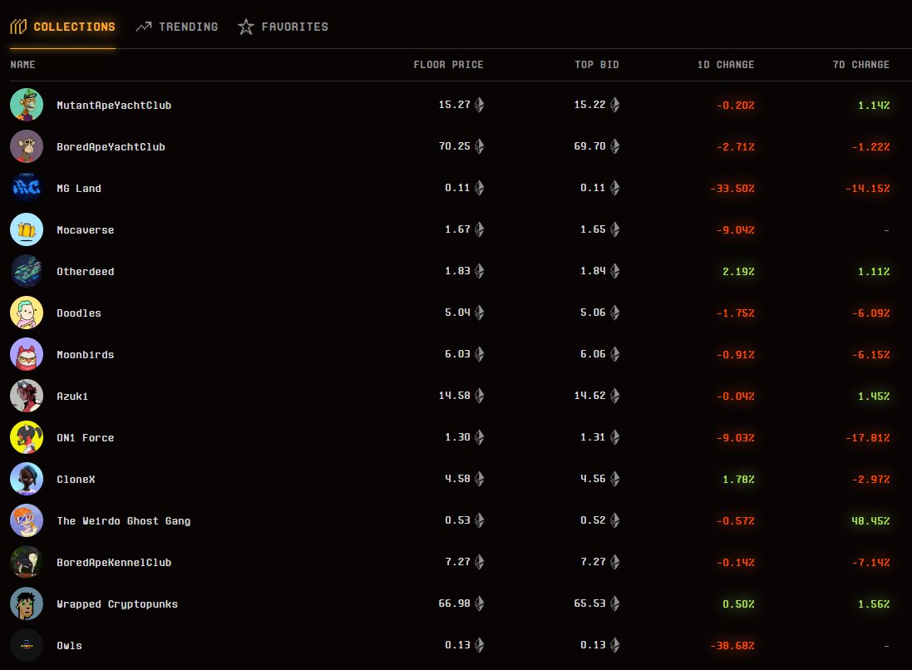
Task: Switch to the Trending tab
Action: coord(177,27)
